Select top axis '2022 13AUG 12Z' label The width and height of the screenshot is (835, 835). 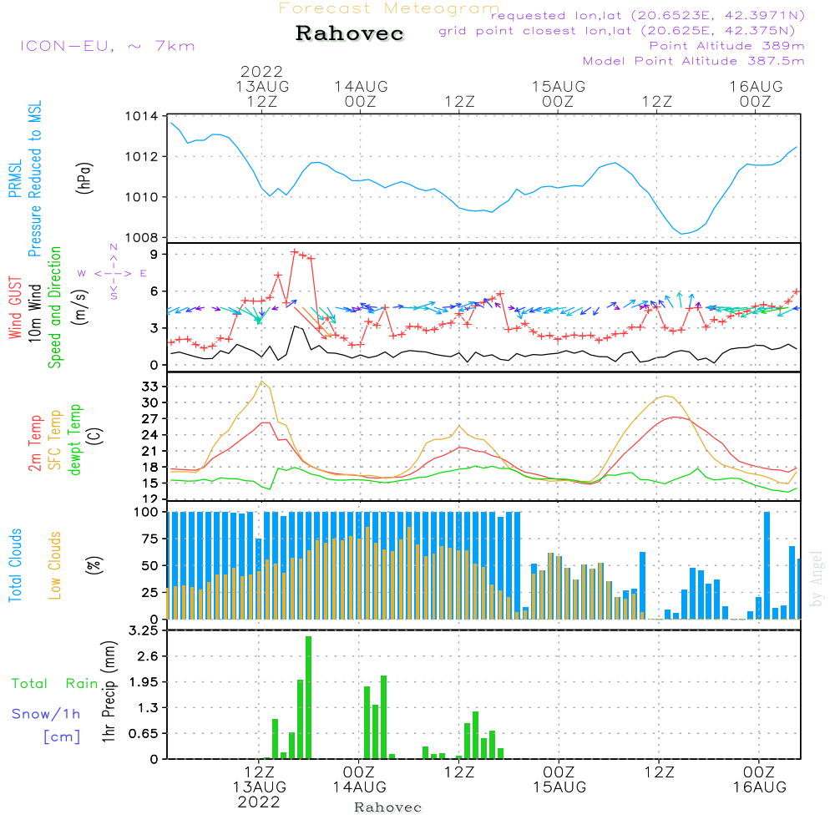[x=262, y=86]
